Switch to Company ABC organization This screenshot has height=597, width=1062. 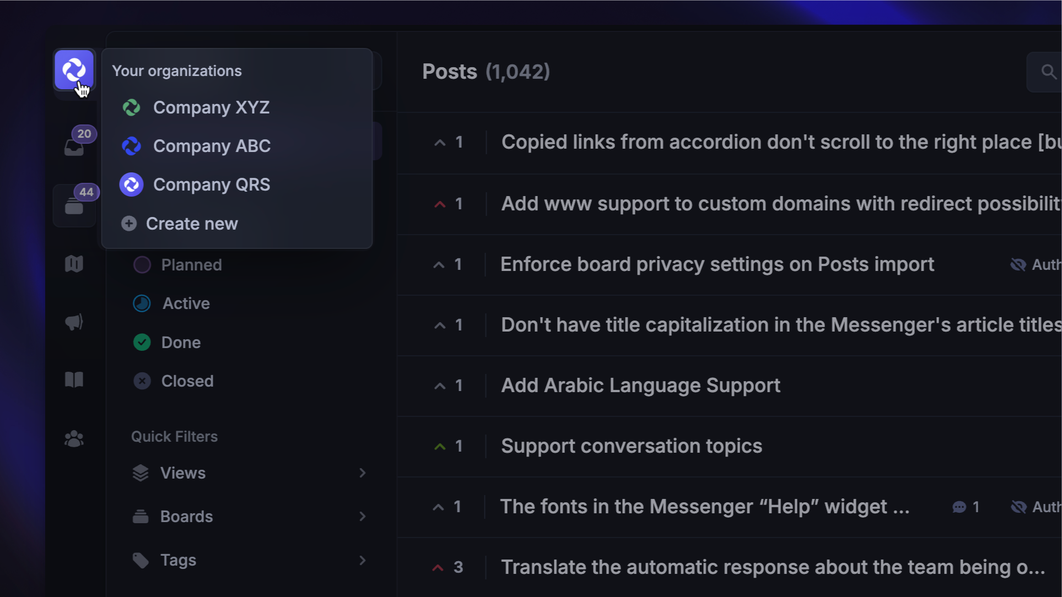coord(212,146)
